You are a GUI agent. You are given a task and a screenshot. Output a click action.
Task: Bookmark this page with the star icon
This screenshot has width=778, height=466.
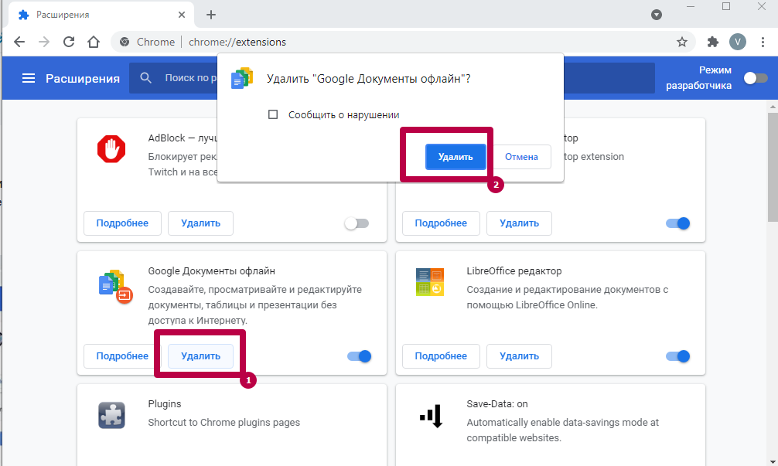point(682,43)
